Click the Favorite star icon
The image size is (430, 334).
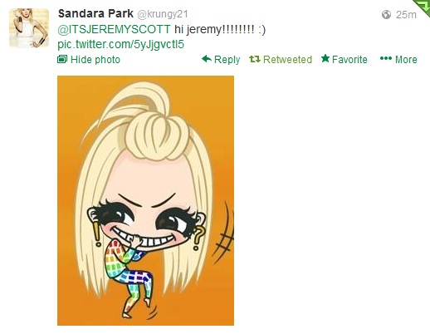coord(325,58)
